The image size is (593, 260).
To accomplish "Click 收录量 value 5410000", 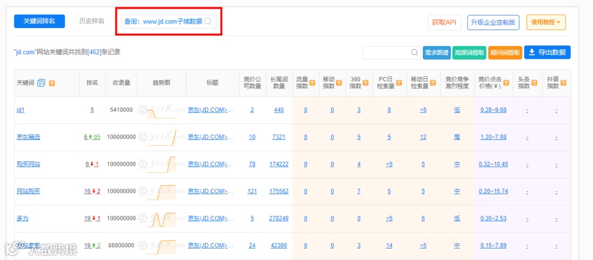I will pos(121,110).
